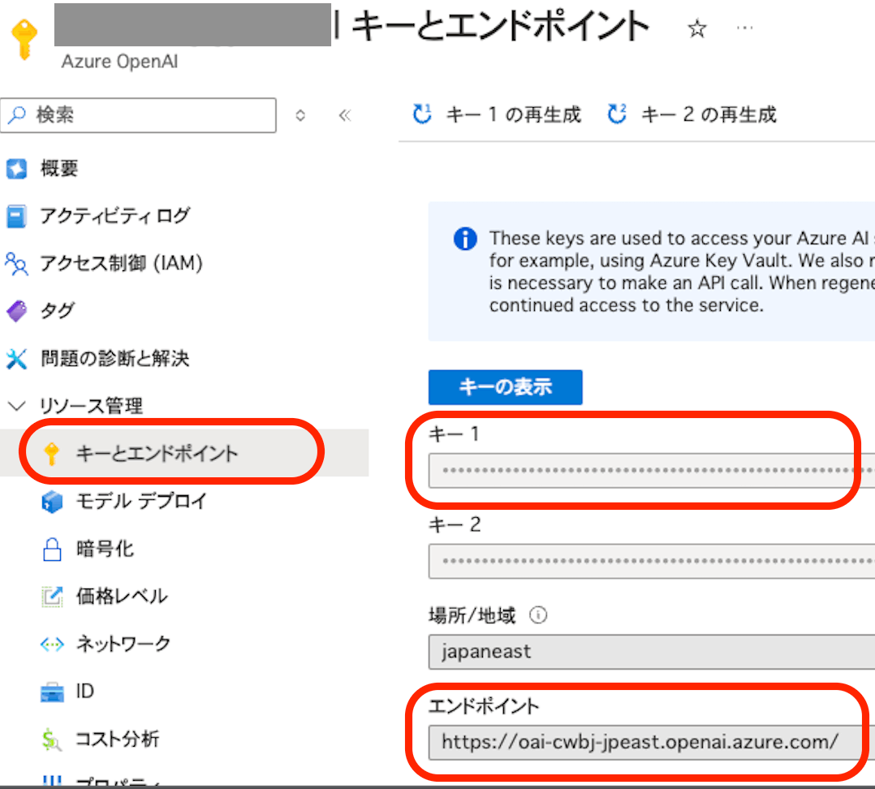
Task: Click the エンドポイント URL field
Action: [x=651, y=742]
